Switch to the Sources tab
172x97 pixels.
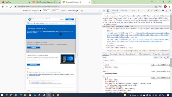[132, 11]
